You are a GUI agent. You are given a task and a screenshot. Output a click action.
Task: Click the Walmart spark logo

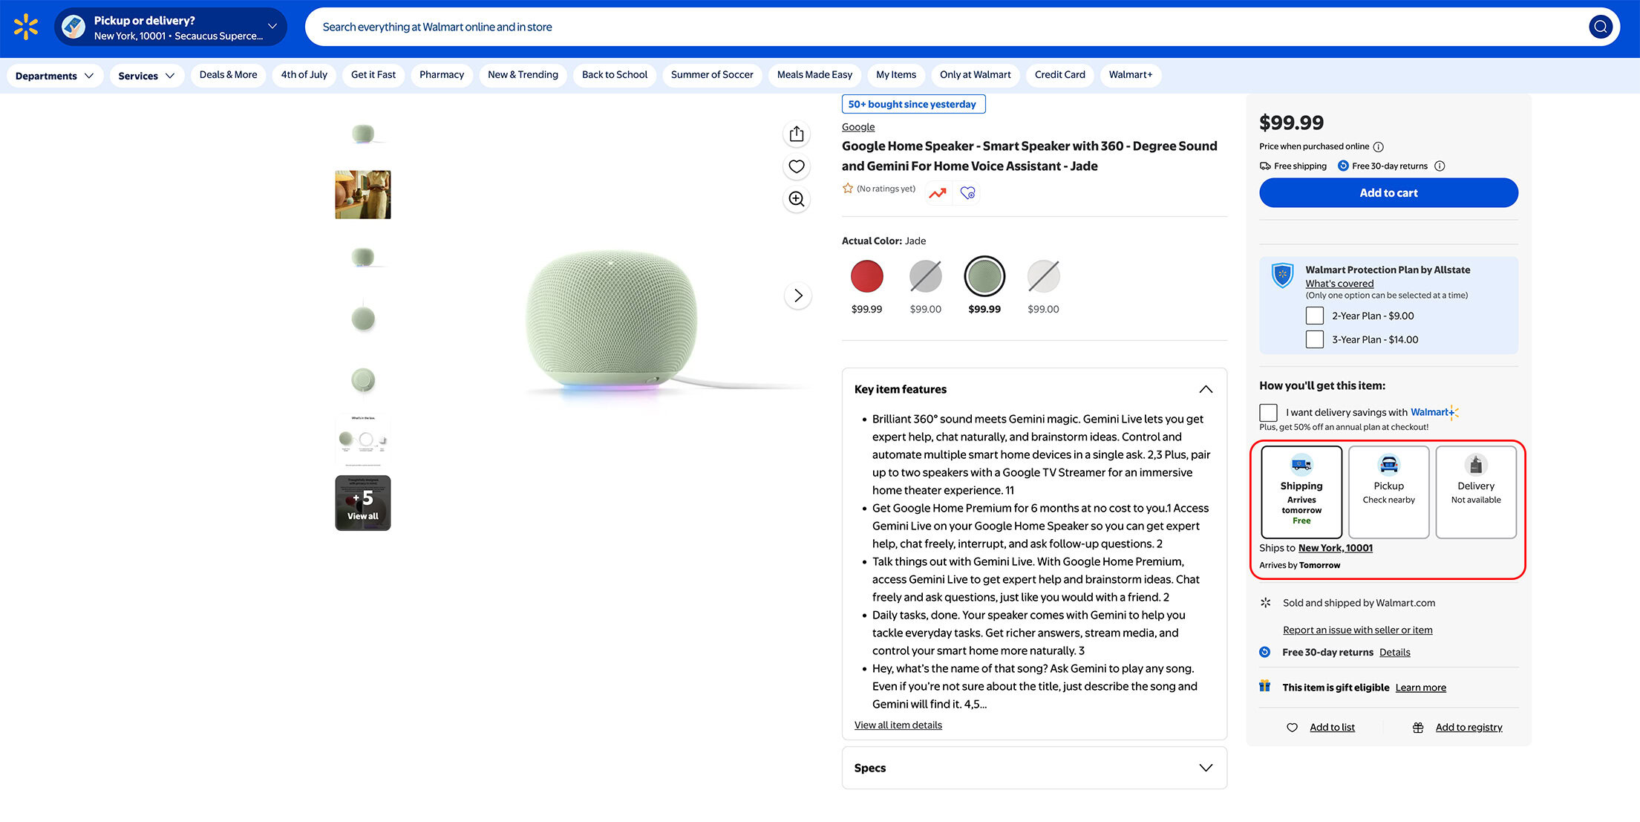click(x=26, y=27)
